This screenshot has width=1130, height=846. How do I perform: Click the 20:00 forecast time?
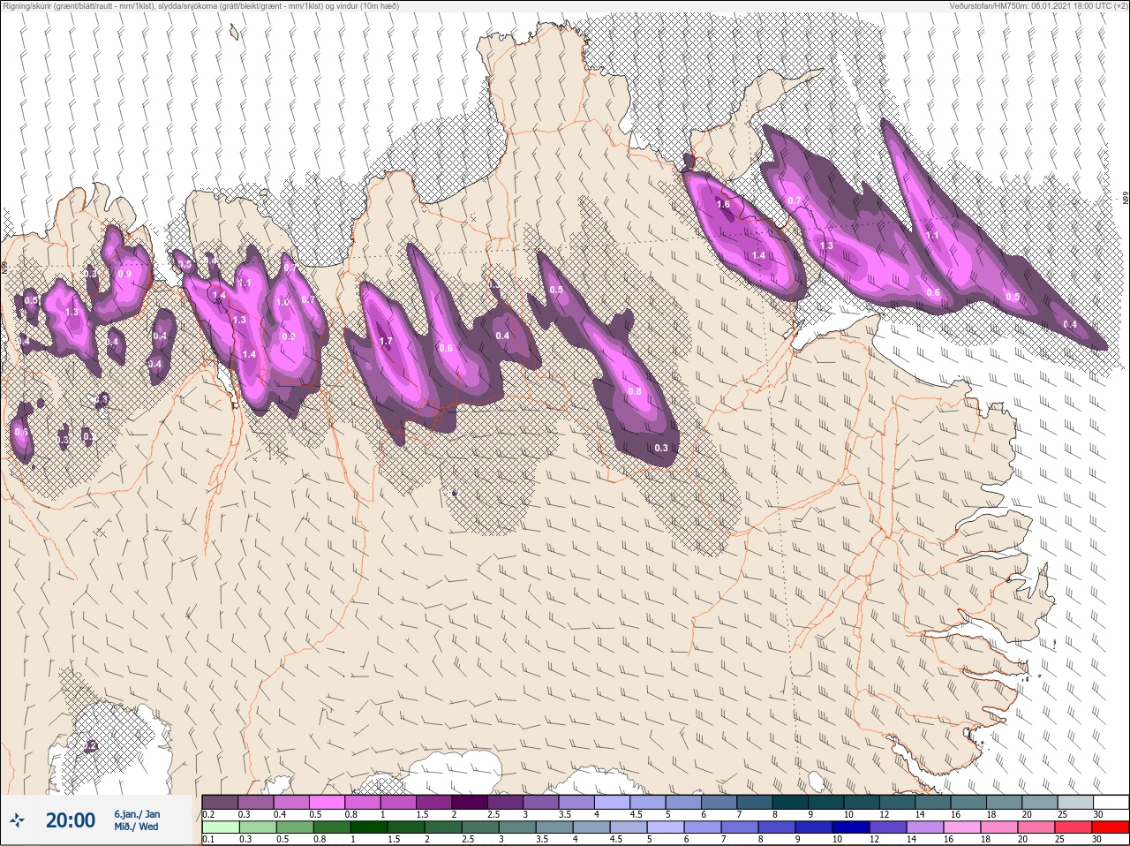tap(71, 820)
